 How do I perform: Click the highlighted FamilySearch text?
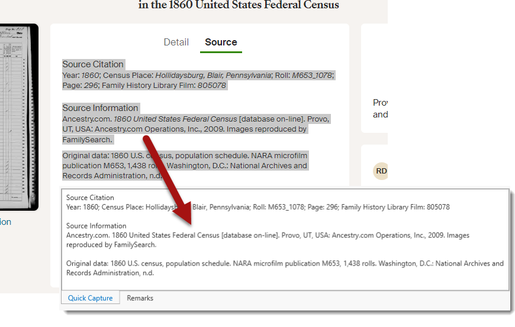87,140
